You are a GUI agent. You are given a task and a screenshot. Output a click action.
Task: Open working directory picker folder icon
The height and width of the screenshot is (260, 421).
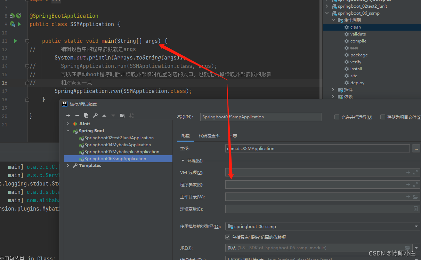[x=415, y=197]
